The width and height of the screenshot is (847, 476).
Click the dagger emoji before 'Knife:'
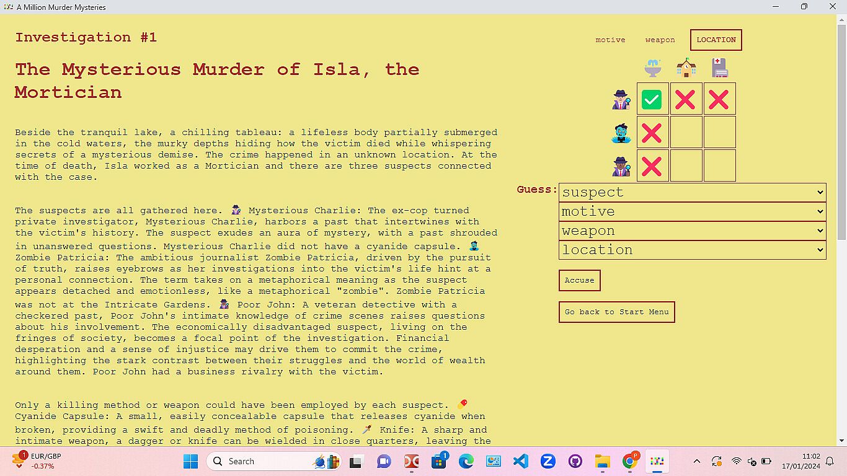tap(368, 430)
